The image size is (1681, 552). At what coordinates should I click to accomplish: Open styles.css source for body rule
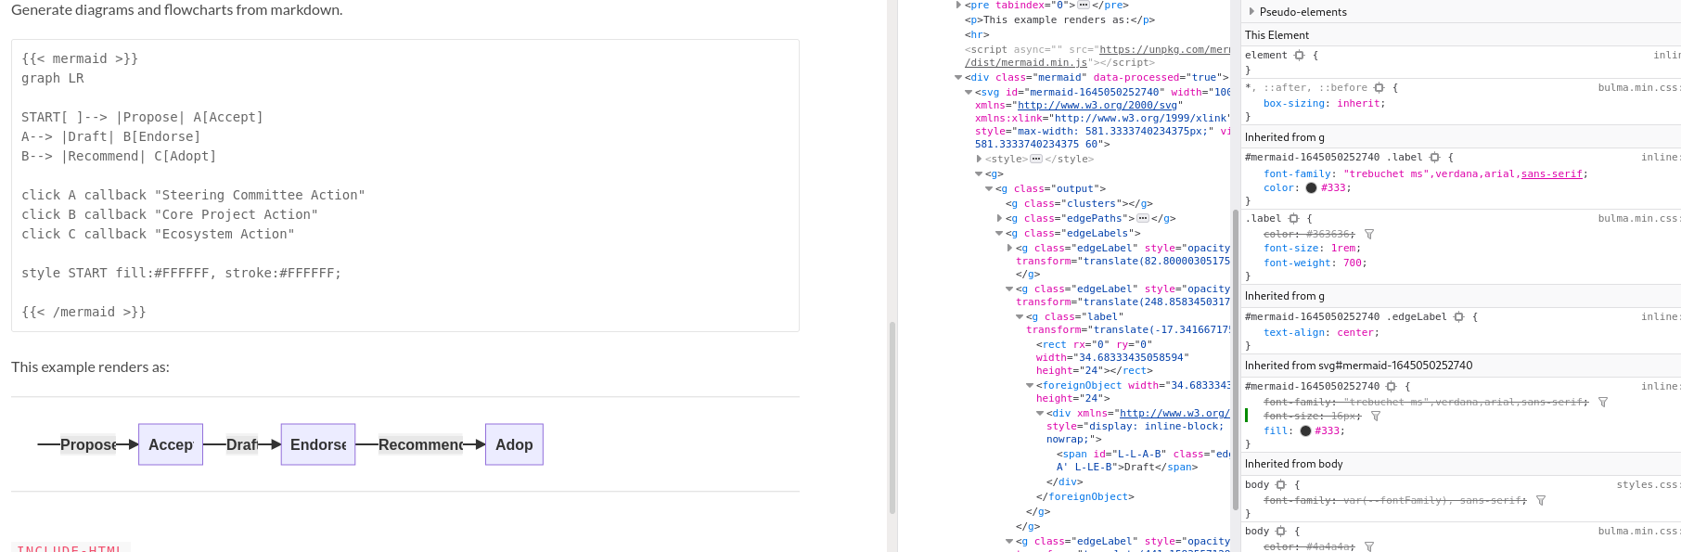[1648, 485]
